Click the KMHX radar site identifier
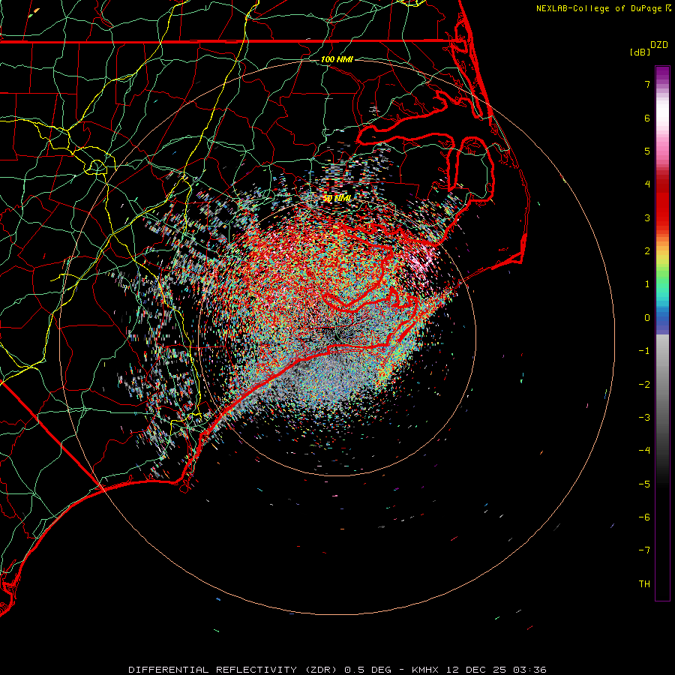Screen dimensions: 675x675 tap(425, 670)
